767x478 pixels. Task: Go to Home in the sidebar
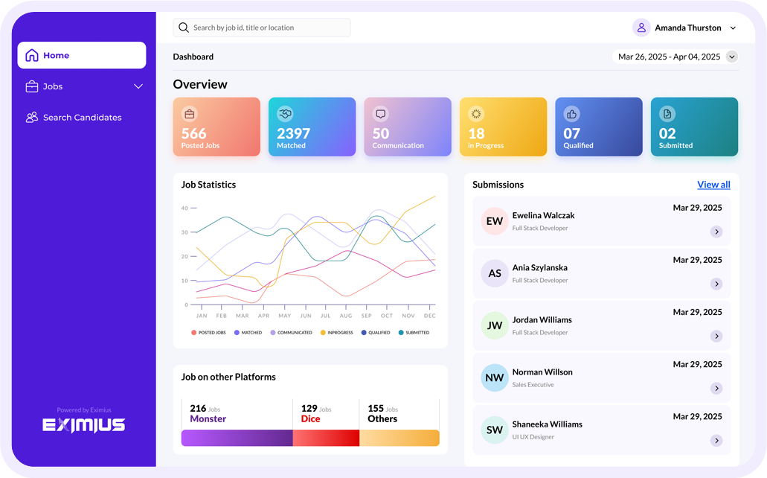click(x=82, y=55)
